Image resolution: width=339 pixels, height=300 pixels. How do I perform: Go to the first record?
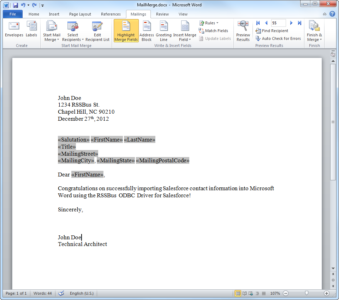click(x=258, y=23)
